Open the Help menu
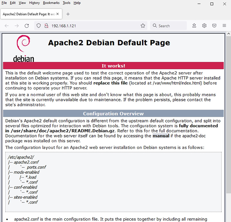The image size is (231, 222). (x=77, y=3)
